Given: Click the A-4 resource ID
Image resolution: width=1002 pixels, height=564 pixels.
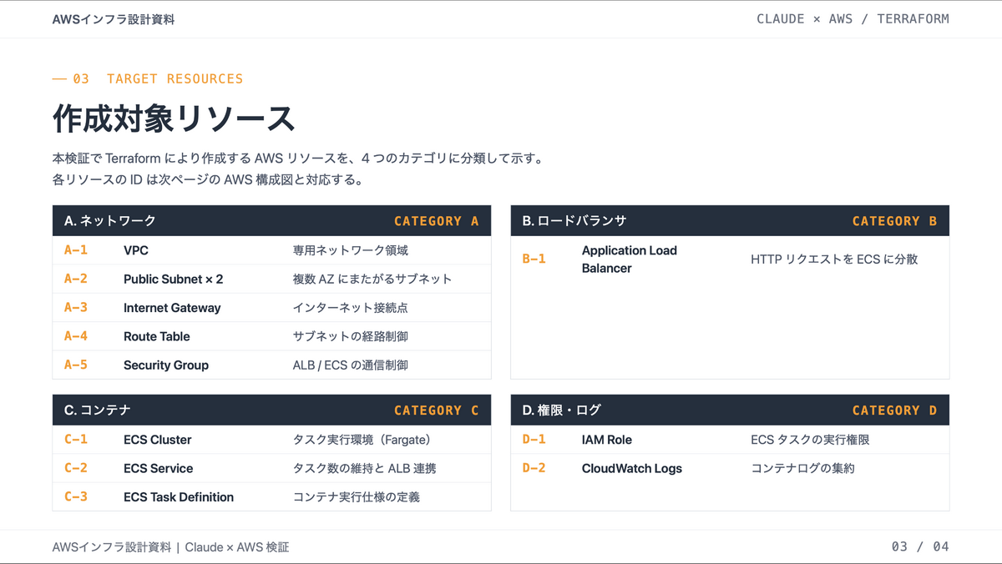Looking at the screenshot, I should click(76, 336).
